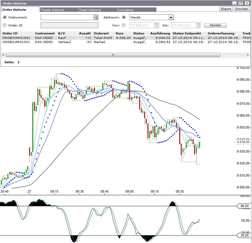Click the Order ID input field
252x243 pixels.
click(69, 25)
